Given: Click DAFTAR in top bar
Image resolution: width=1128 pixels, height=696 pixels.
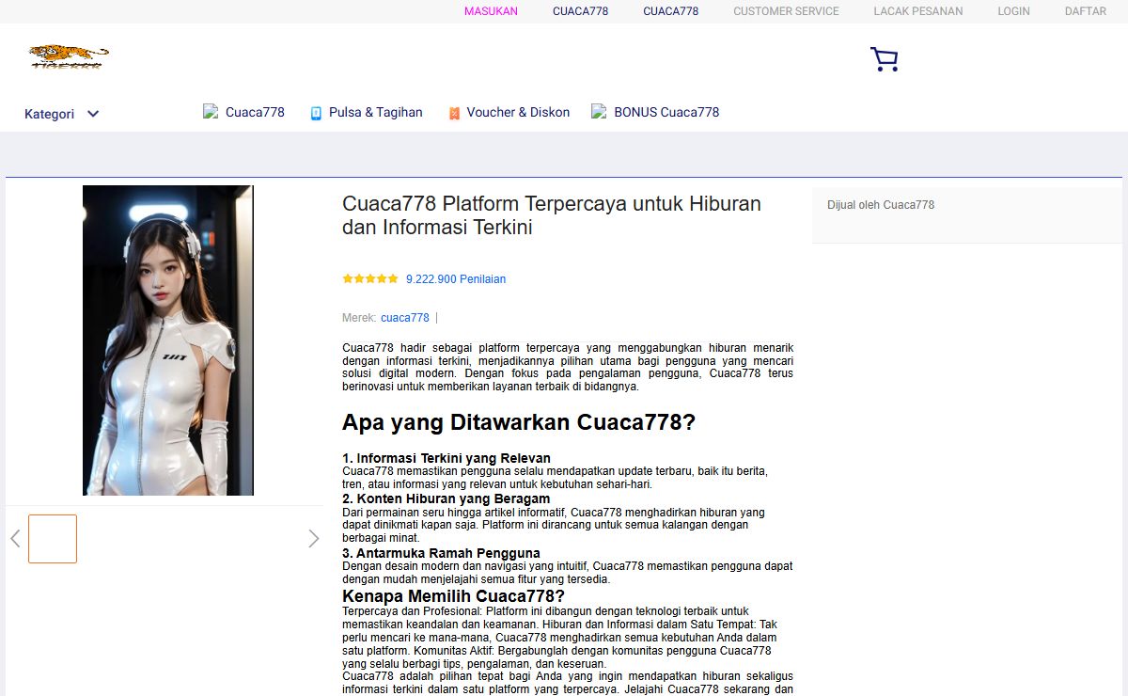Looking at the screenshot, I should tap(1085, 11).
